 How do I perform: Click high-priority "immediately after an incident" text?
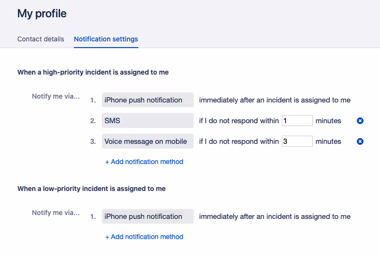pyautogui.click(x=275, y=100)
